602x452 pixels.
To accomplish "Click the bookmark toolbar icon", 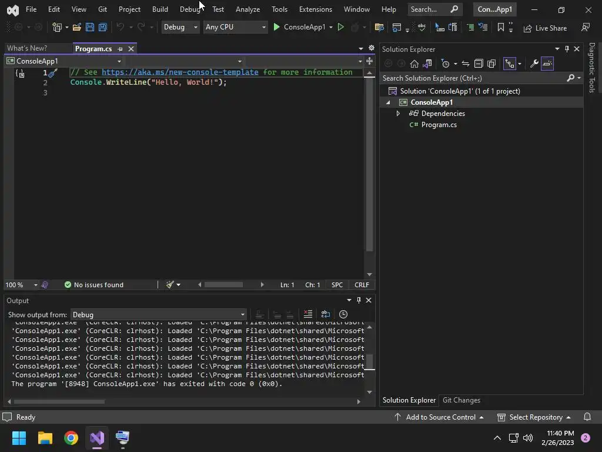I will 501,27.
